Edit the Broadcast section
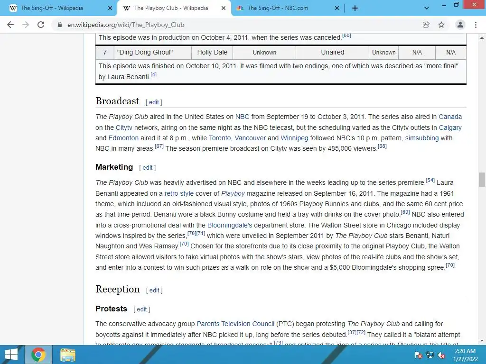486x364 pixels. coord(154,102)
